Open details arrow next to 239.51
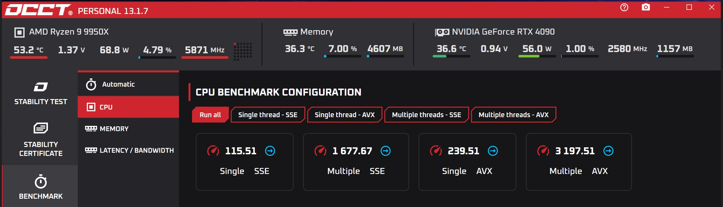The image size is (723, 207). (x=493, y=151)
